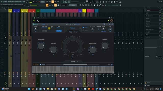The height and width of the screenshot is (91, 163).
Task: Click the Auto-Tune plugin options gear icon
Action: 34,18
